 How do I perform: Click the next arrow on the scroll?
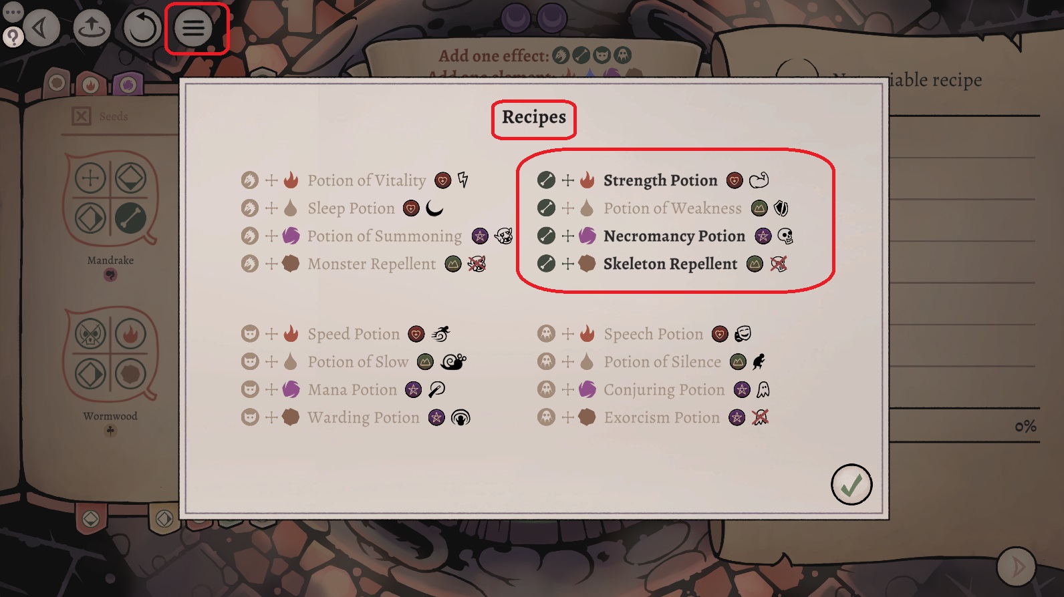click(x=1016, y=567)
